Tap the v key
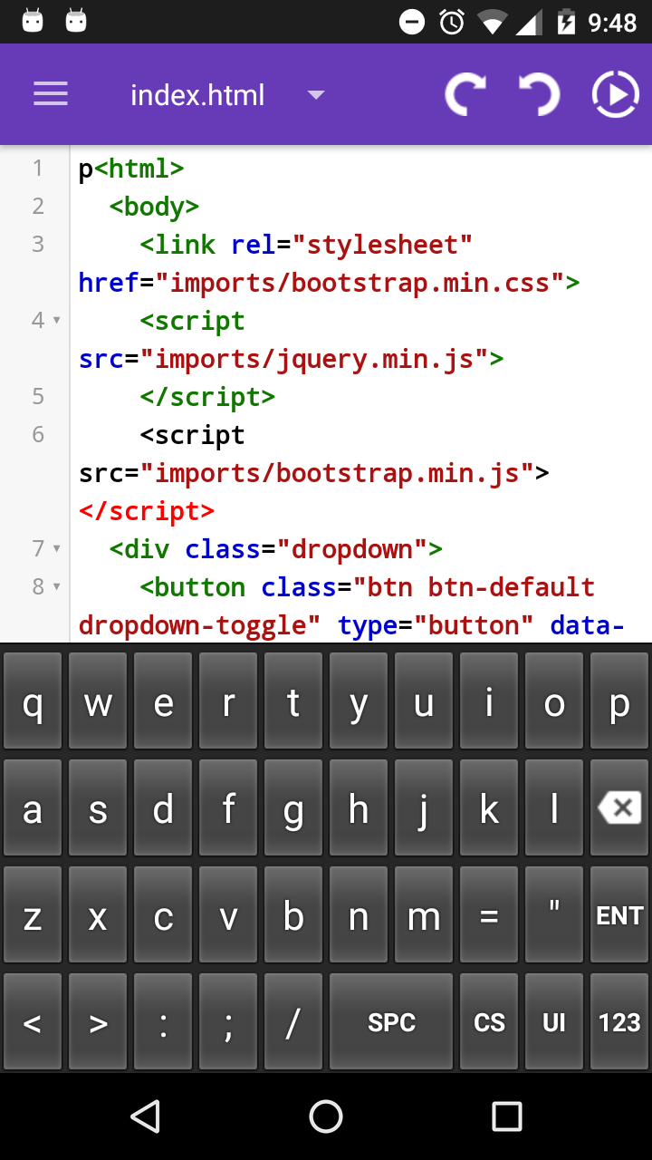 228,914
